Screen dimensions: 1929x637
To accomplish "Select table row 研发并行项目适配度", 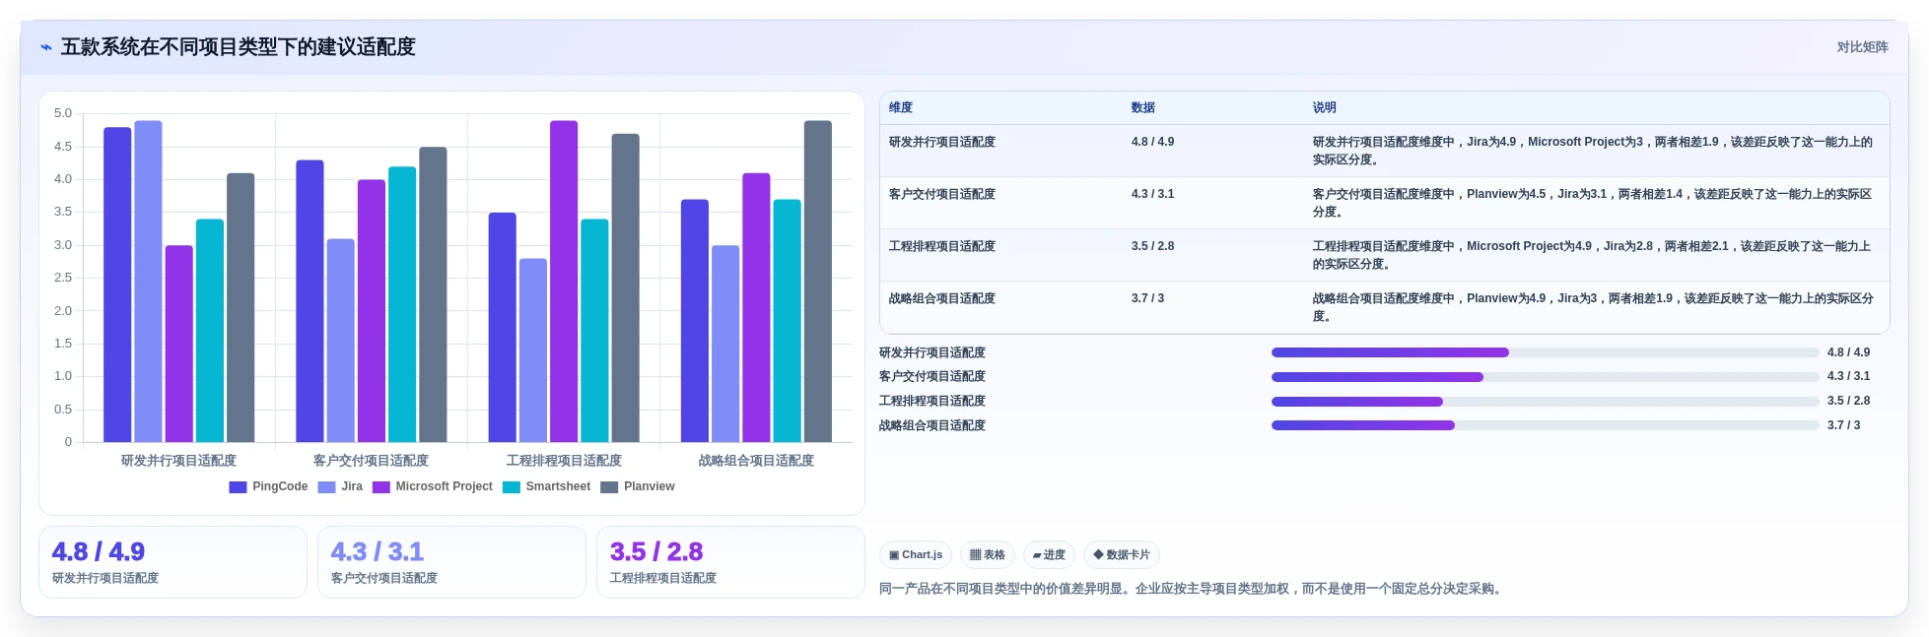I will (x=1384, y=151).
